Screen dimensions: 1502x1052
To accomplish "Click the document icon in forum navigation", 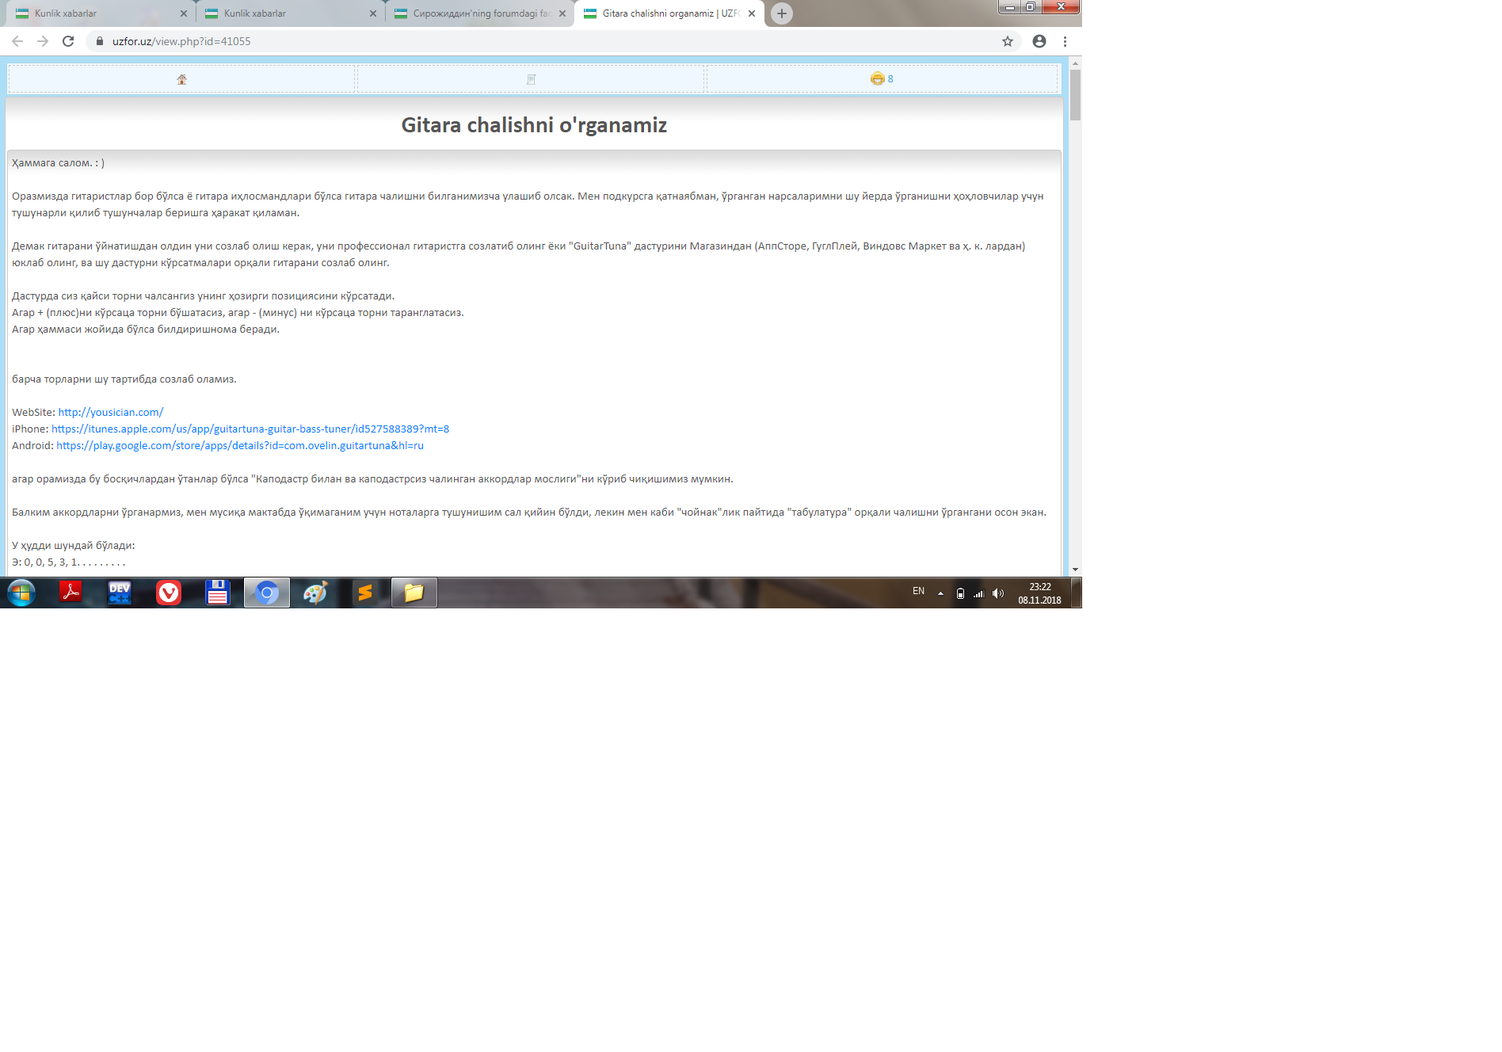I will [532, 79].
